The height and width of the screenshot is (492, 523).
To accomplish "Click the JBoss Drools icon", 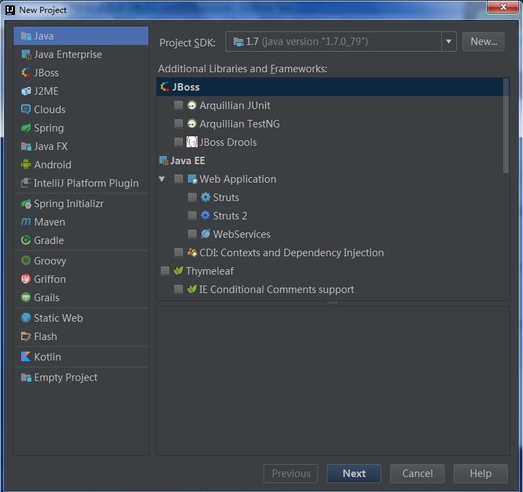I will [191, 142].
